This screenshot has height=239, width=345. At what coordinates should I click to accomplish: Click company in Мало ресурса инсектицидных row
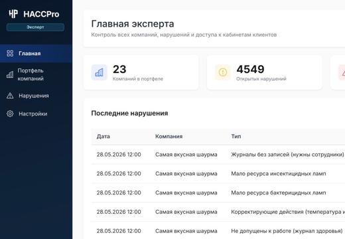tap(186, 174)
